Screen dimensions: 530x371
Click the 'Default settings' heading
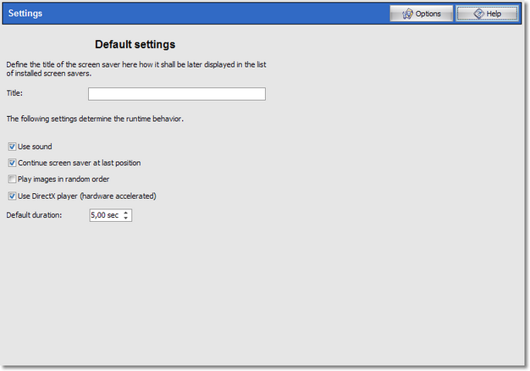[x=135, y=44]
